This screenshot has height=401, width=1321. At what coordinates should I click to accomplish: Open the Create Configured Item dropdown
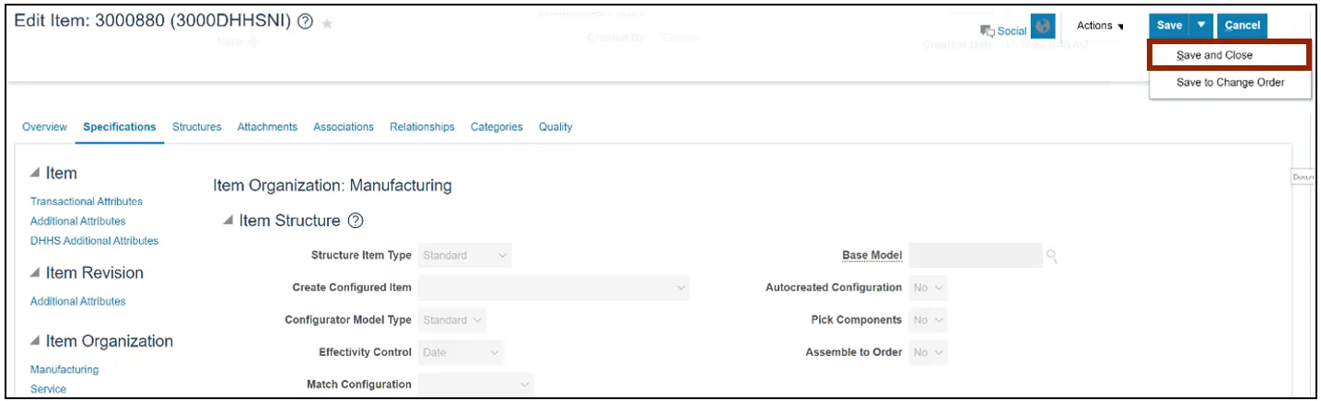pos(553,288)
